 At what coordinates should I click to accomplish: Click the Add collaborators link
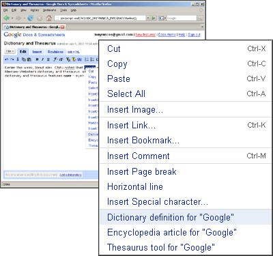[70, 175]
